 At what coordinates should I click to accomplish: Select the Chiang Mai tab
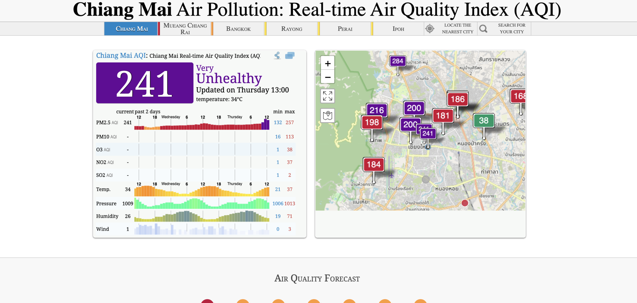pos(132,29)
